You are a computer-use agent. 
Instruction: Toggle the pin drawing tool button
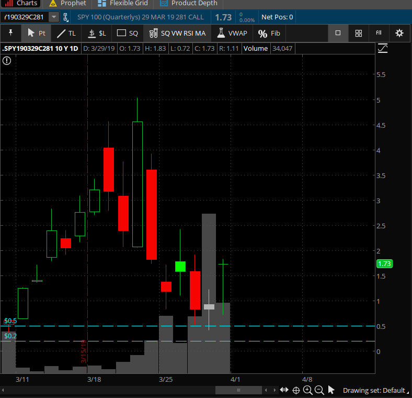[x=10, y=33]
